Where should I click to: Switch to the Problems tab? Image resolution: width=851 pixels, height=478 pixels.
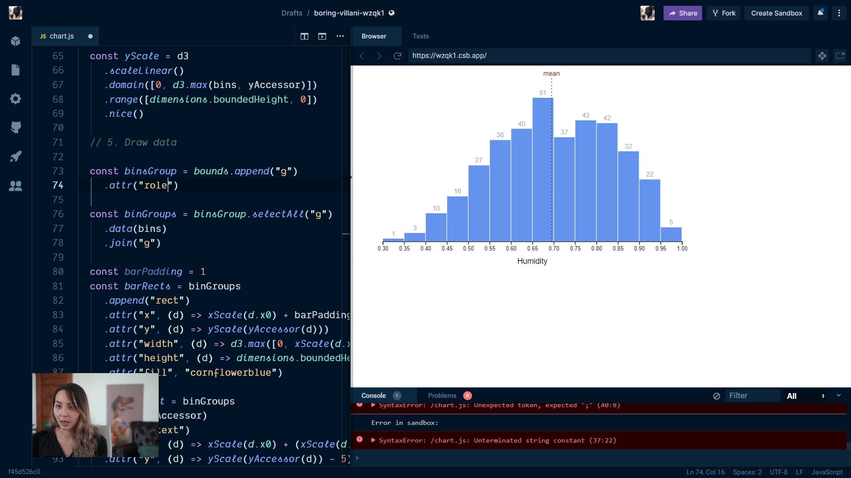(442, 396)
